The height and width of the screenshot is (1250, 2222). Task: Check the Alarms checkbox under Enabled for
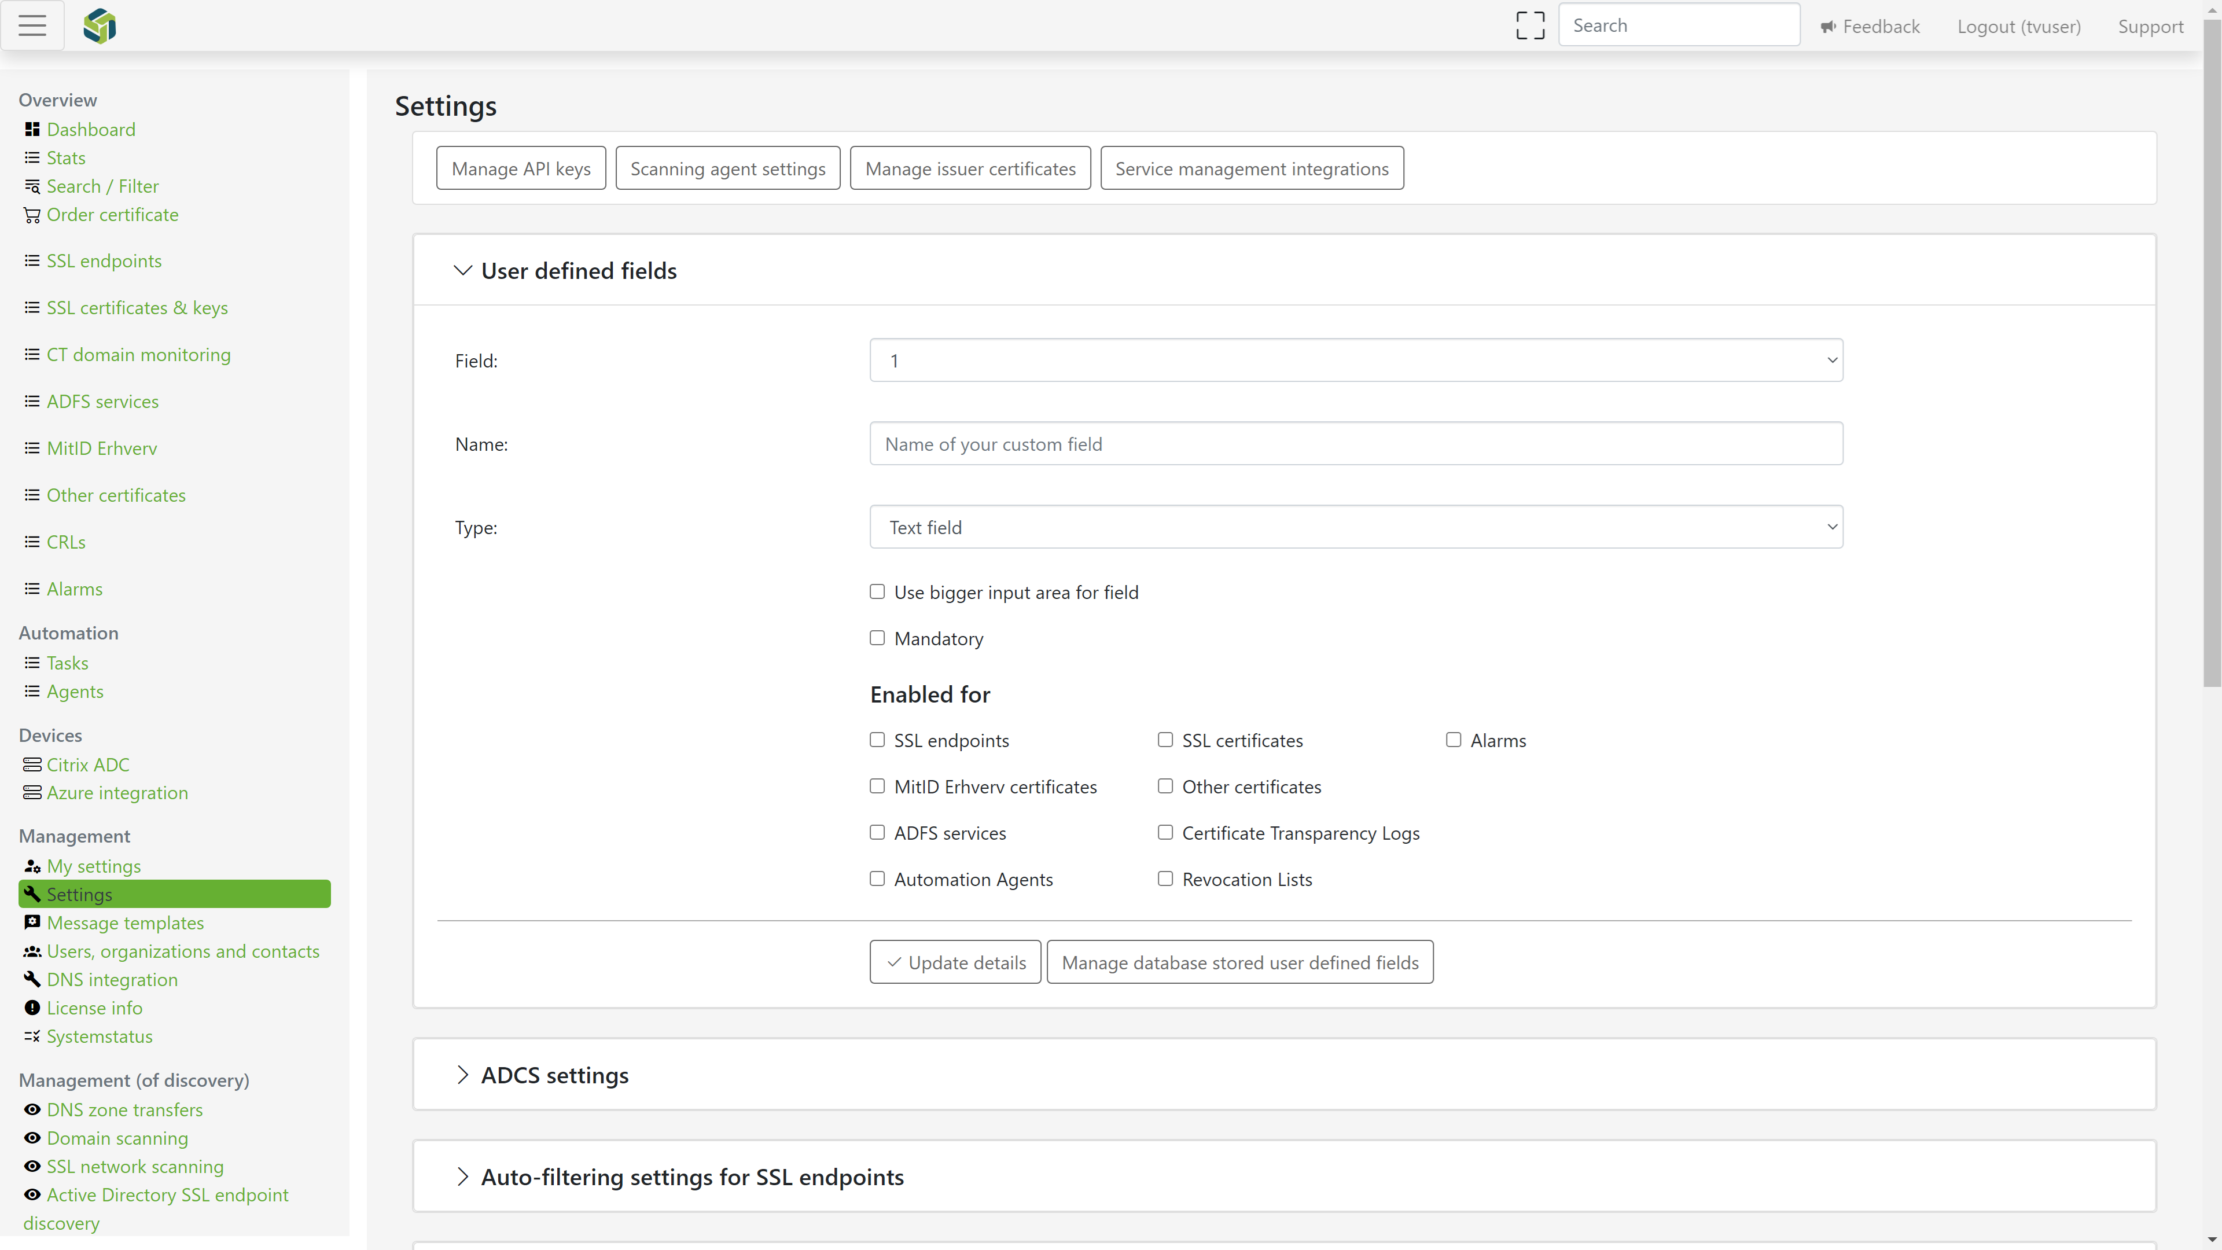1454,740
